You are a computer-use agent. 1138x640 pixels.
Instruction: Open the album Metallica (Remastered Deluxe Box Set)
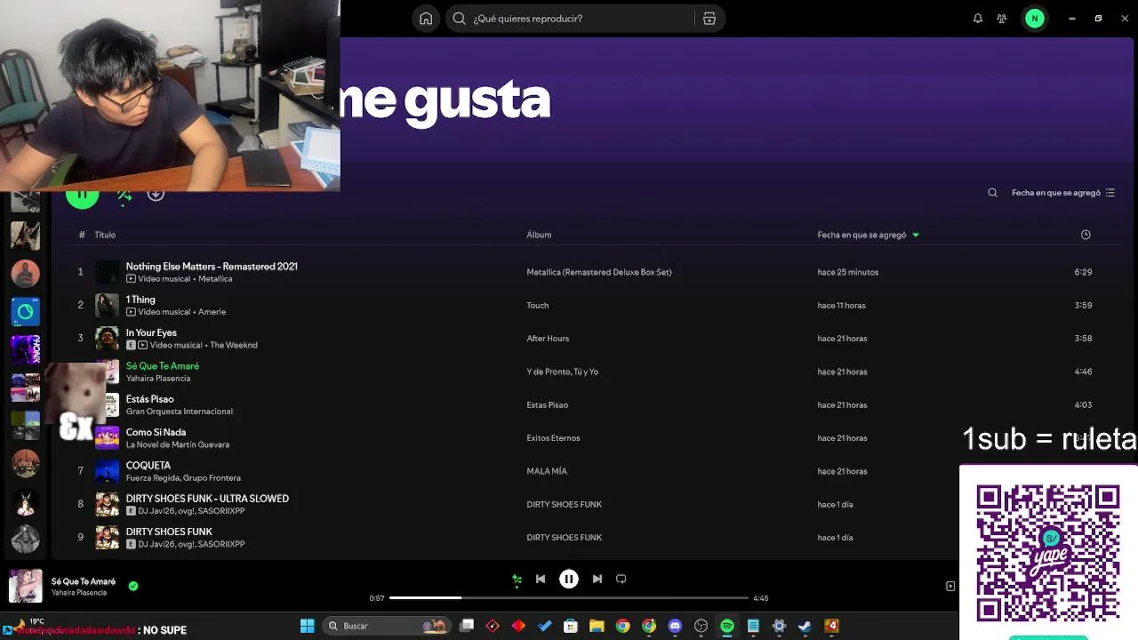(x=599, y=272)
